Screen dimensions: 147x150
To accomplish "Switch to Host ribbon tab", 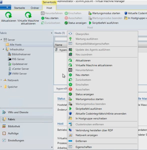I will click(49, 8).
